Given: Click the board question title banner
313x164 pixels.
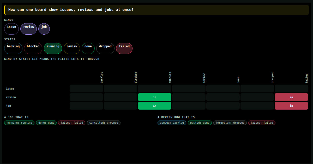Looking at the screenshot, I should 156,10.
